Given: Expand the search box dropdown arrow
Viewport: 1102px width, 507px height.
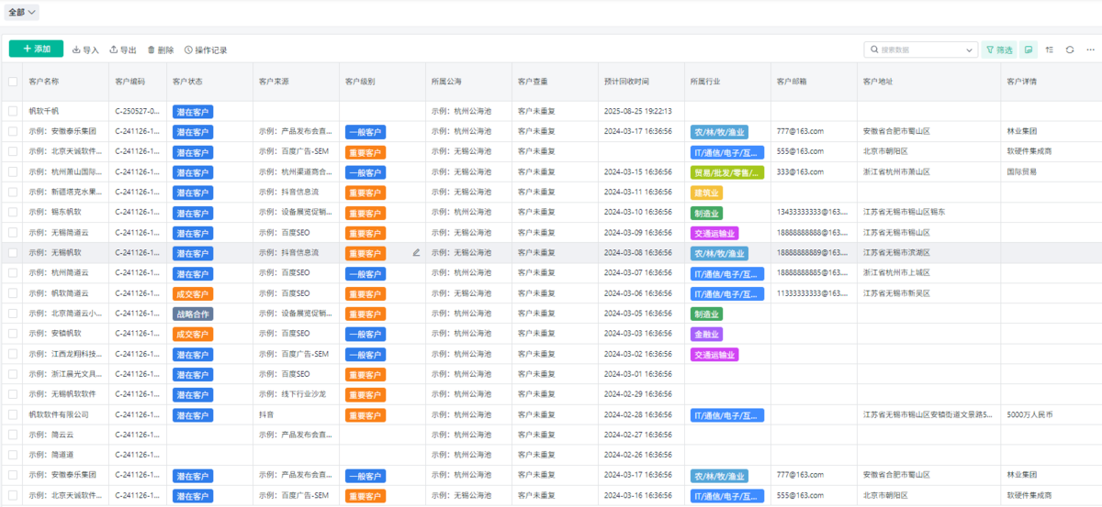Looking at the screenshot, I should 971,50.
